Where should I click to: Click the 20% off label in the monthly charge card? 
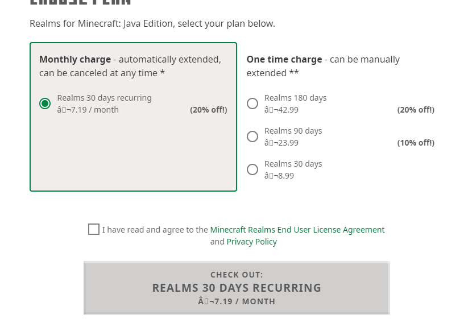pos(208,110)
